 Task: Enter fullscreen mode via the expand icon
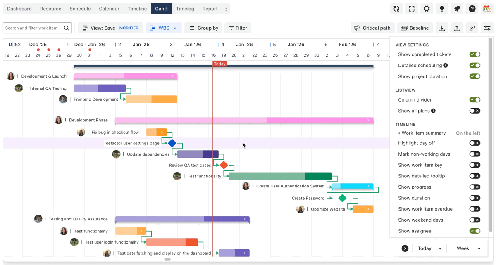click(x=411, y=9)
